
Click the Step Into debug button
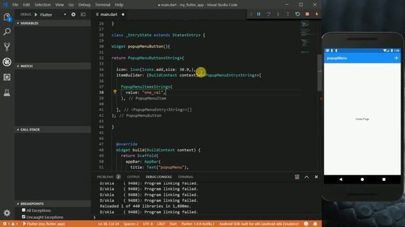point(278,14)
